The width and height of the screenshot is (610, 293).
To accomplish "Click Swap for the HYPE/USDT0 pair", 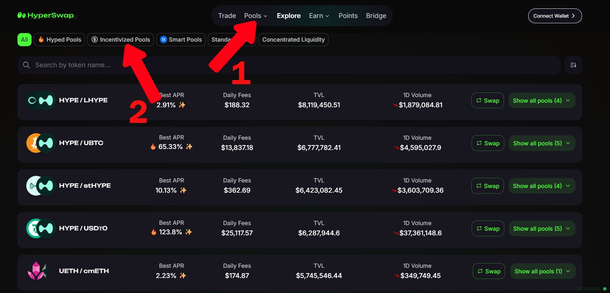I will pyautogui.click(x=488, y=229).
